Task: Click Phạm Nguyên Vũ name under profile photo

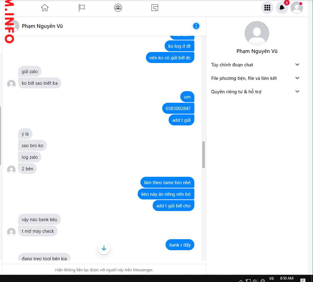Action: click(257, 51)
